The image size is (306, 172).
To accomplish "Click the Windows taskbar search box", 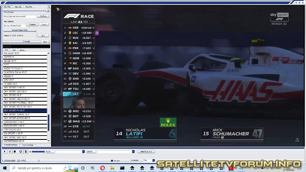I will tap(44, 168).
